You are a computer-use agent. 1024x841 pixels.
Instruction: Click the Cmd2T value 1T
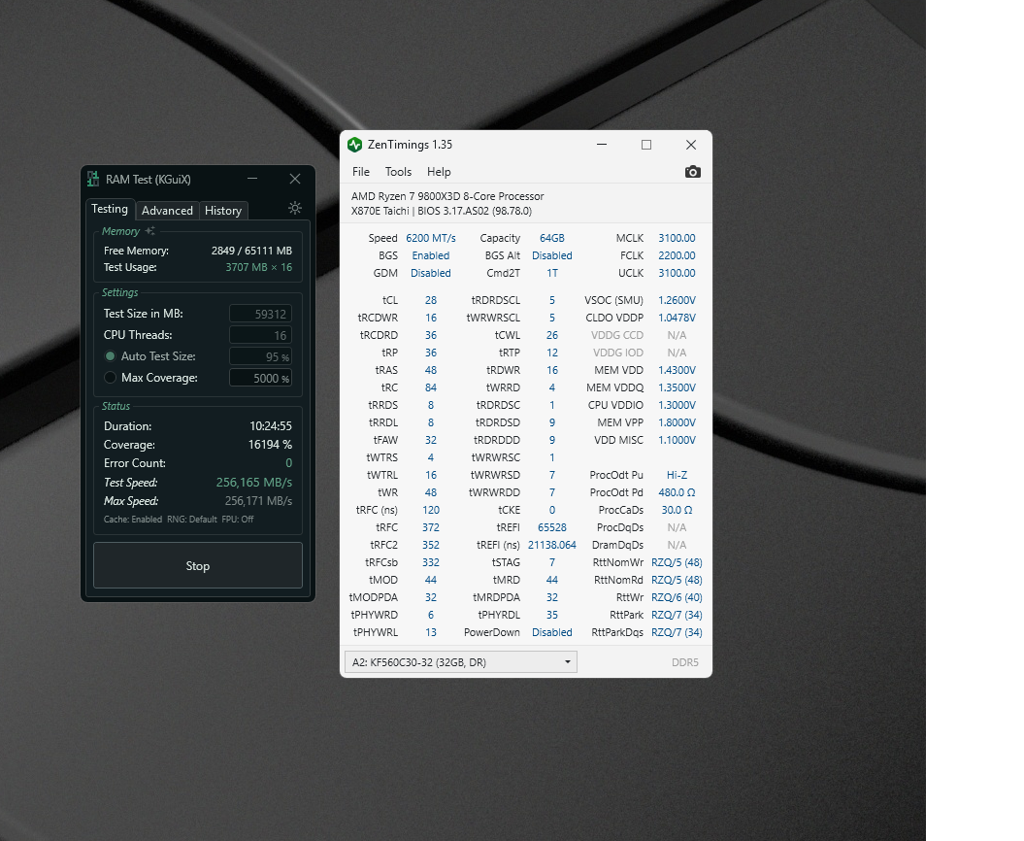pyautogui.click(x=552, y=273)
